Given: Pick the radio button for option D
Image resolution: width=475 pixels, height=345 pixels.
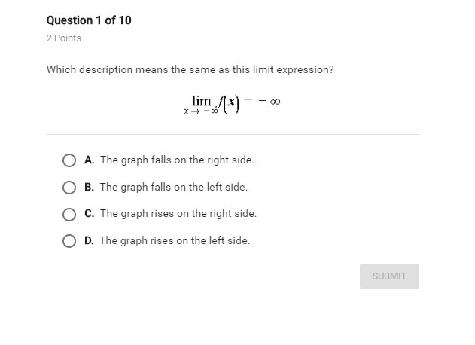Looking at the screenshot, I should click(x=69, y=241).
